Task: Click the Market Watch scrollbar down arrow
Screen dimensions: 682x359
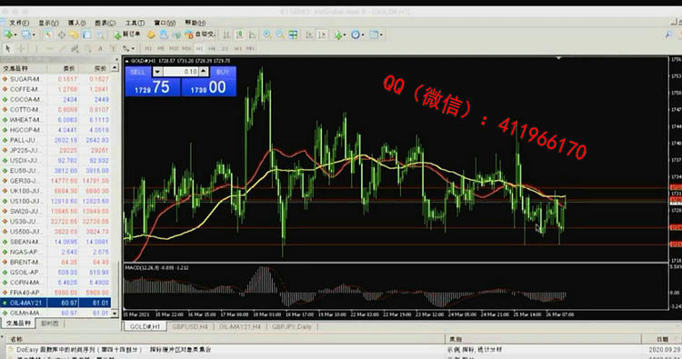Action: 115,313
